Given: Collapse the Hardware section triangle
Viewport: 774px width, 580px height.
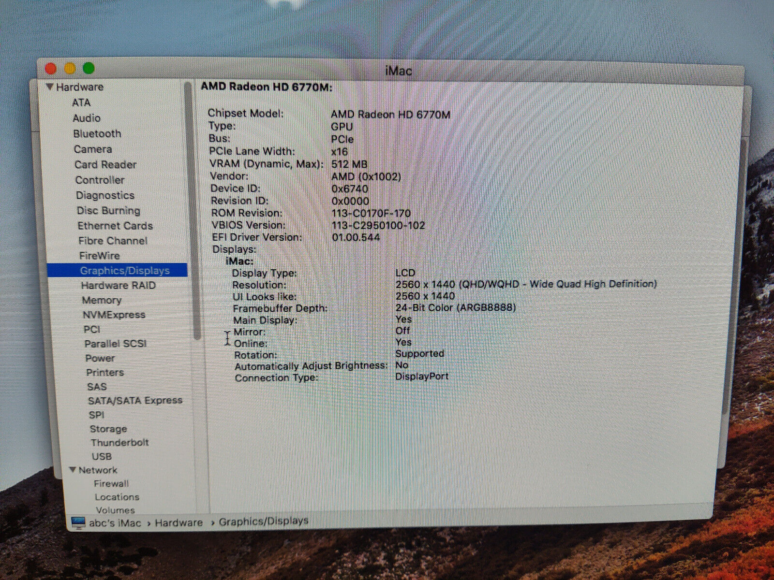Looking at the screenshot, I should 49,87.
